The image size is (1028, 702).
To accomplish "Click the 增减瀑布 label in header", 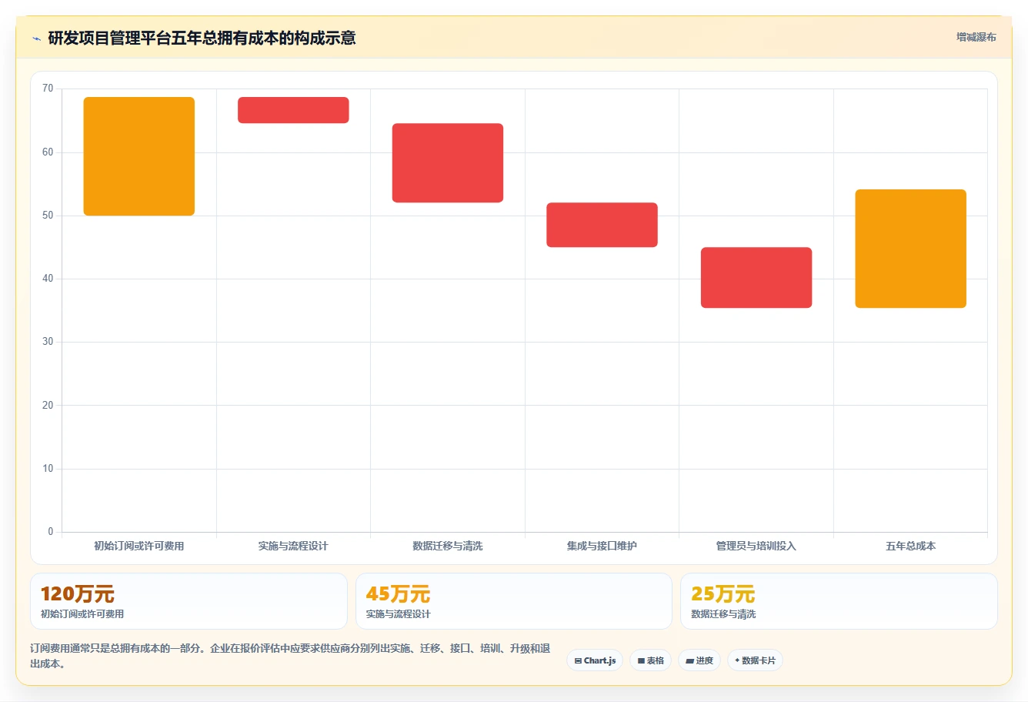I will click(x=976, y=37).
